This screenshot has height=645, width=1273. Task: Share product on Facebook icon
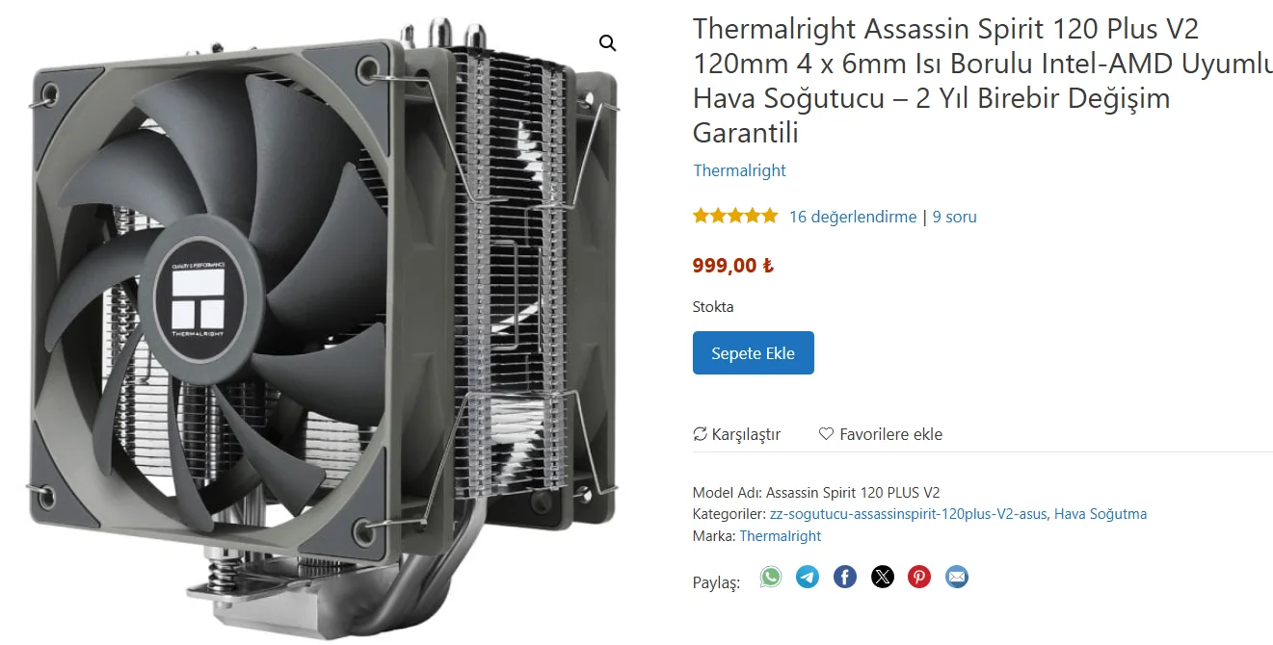point(845,577)
